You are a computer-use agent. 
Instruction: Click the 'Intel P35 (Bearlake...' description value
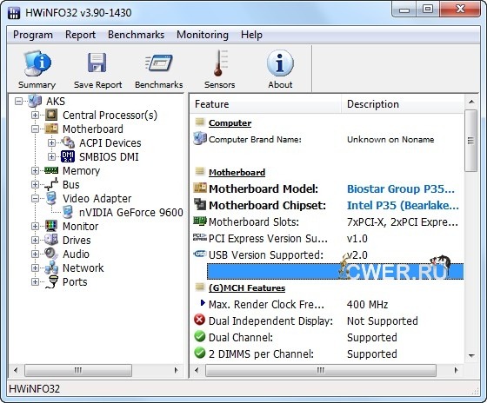tap(403, 205)
